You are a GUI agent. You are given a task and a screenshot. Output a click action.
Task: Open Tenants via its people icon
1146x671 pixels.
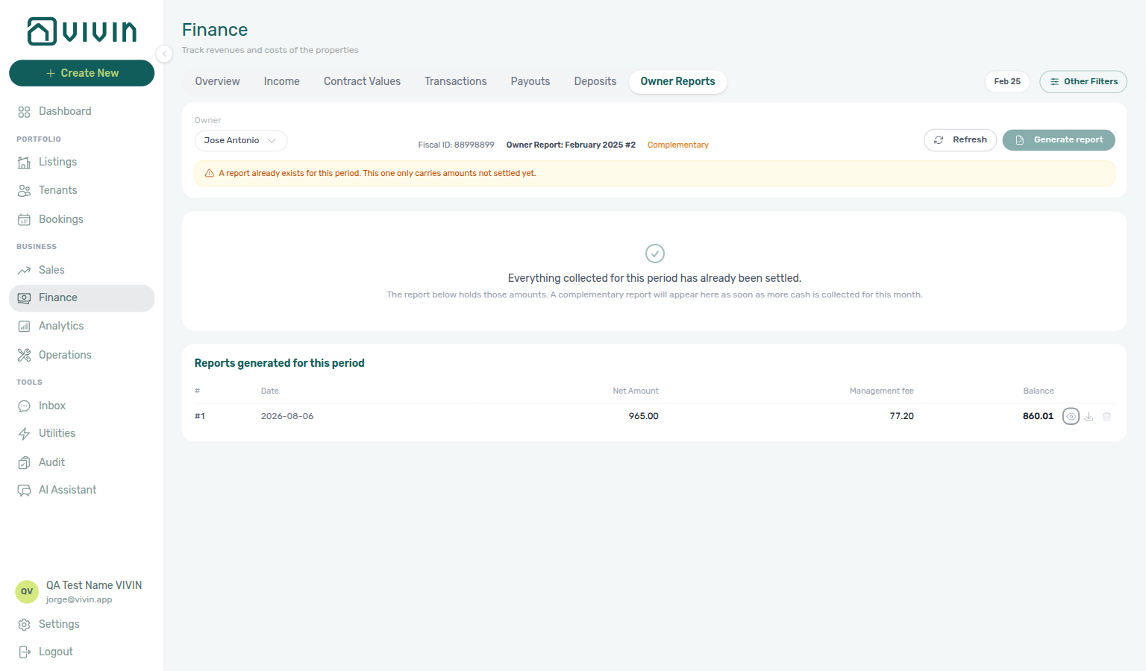click(x=24, y=191)
